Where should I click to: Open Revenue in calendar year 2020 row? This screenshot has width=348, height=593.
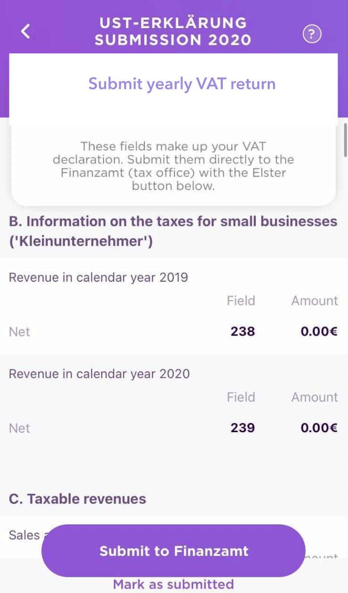click(99, 374)
